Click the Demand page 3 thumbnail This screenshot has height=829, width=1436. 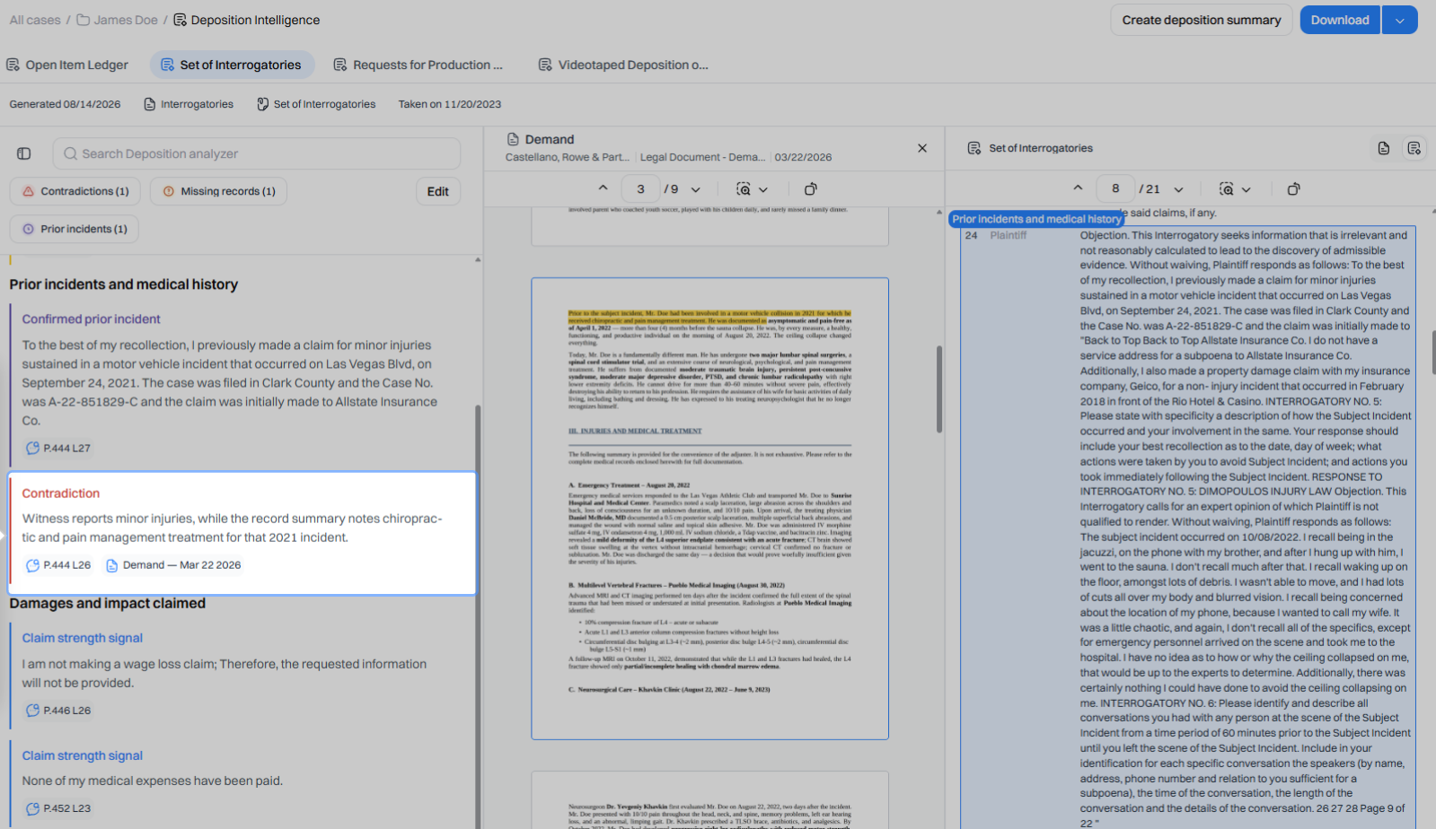click(x=709, y=509)
